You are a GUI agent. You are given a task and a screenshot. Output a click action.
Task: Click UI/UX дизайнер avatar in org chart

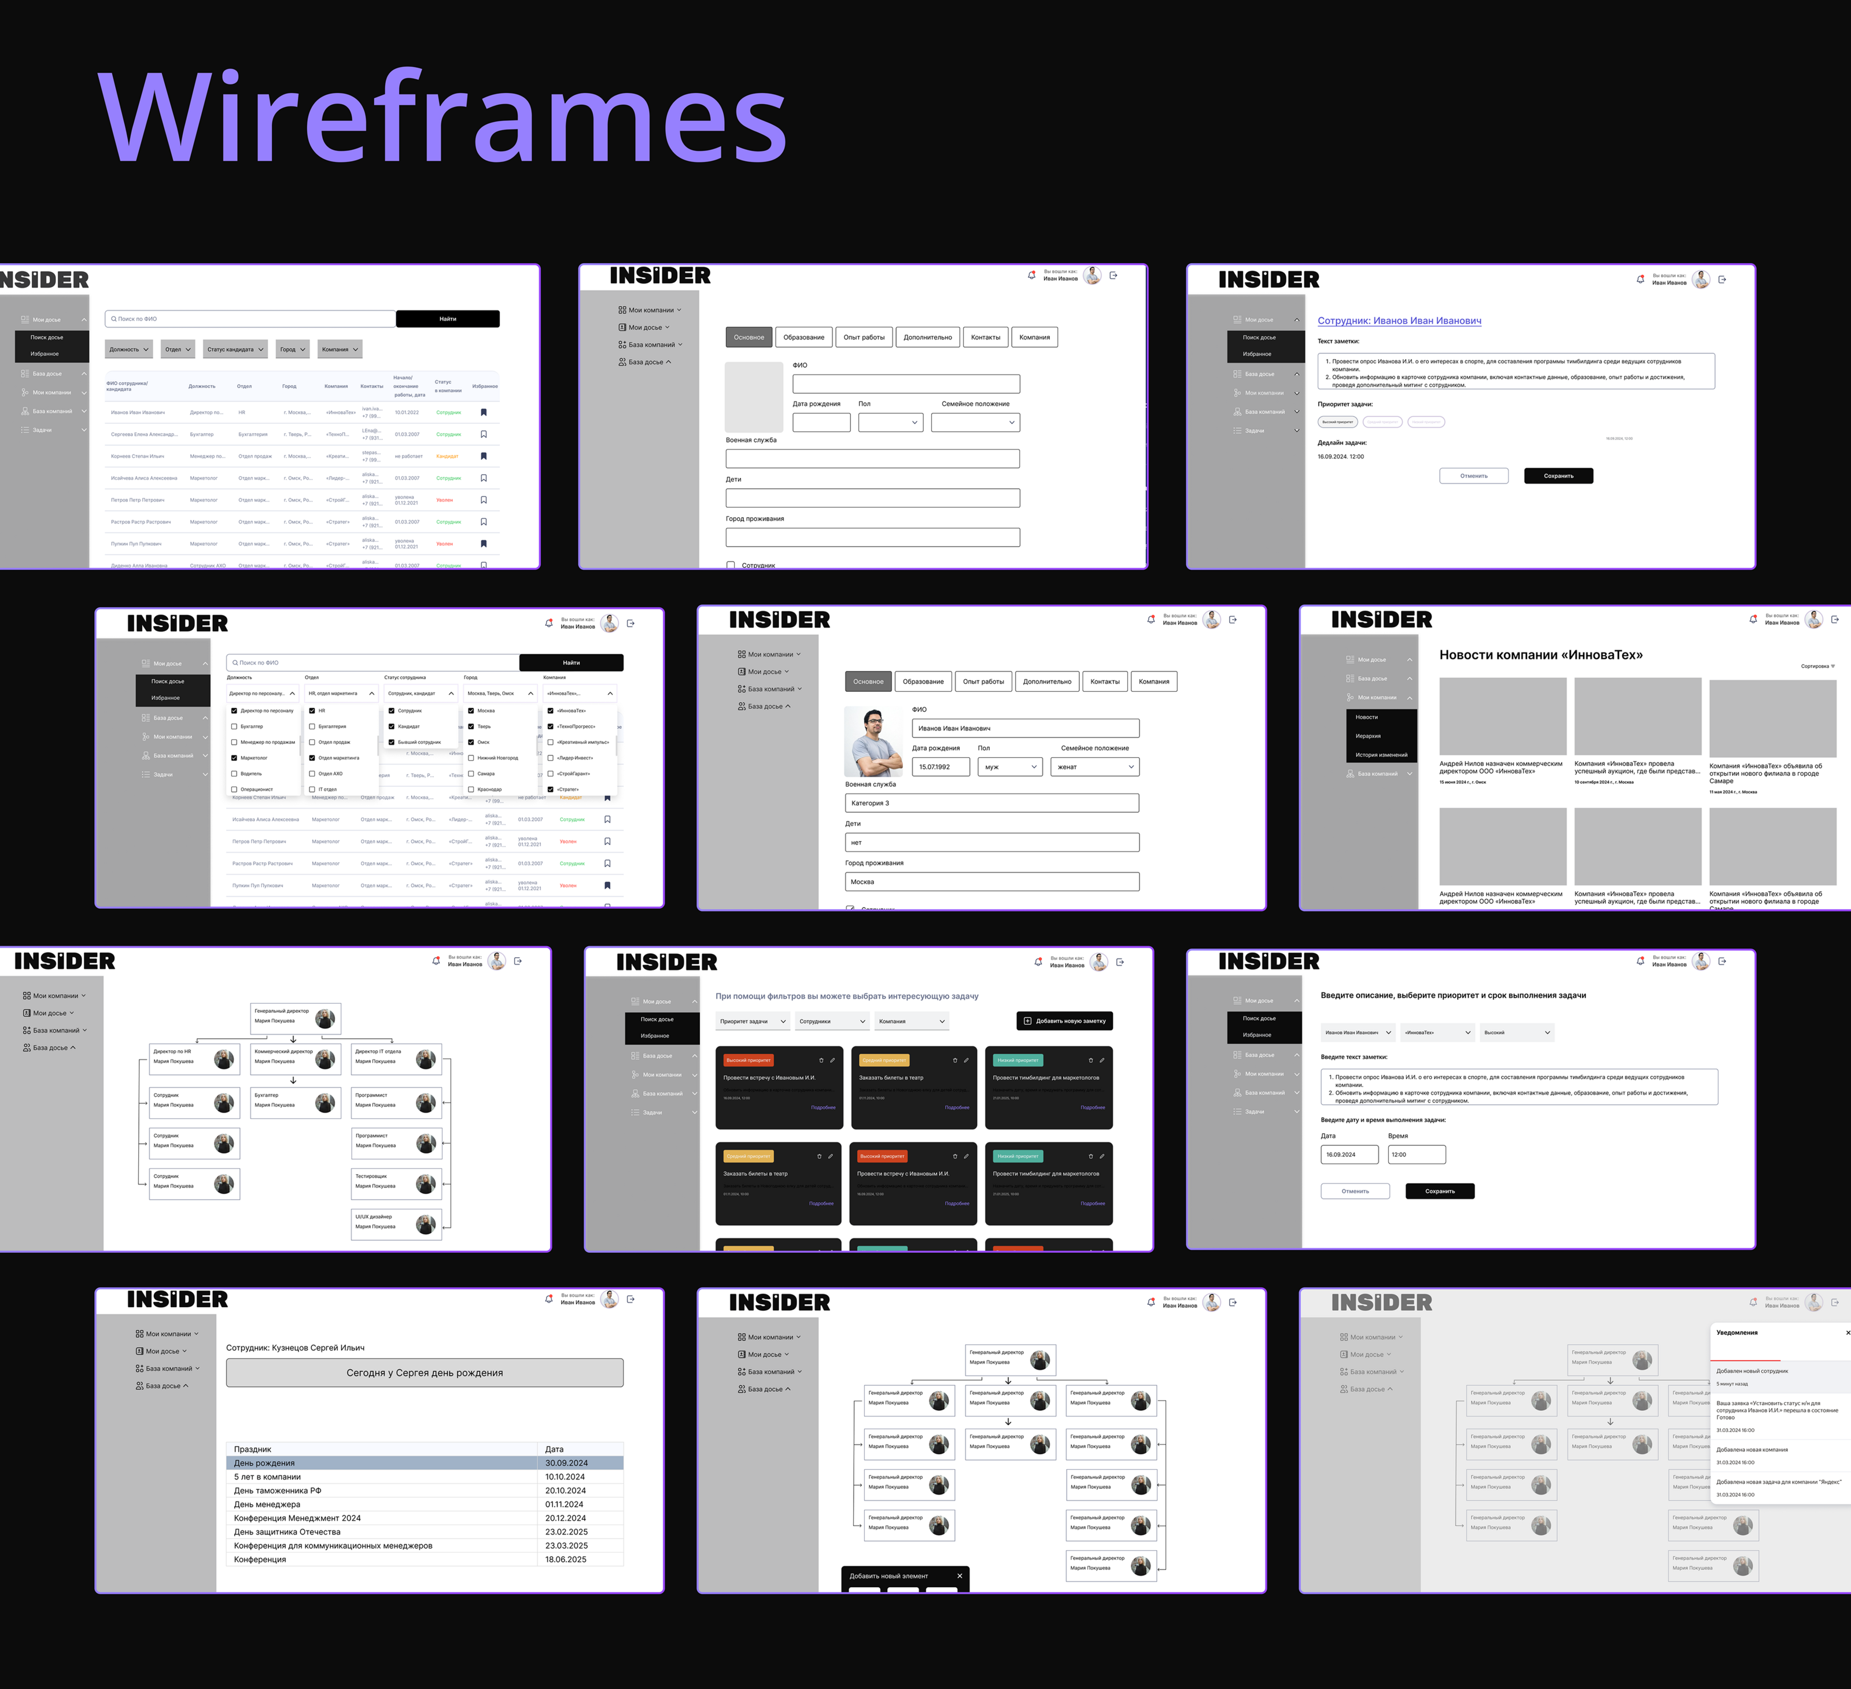tap(425, 1225)
